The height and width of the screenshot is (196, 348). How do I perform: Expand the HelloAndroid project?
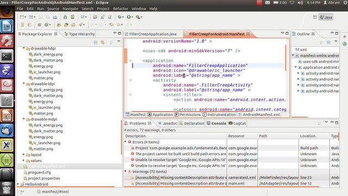click(18, 184)
